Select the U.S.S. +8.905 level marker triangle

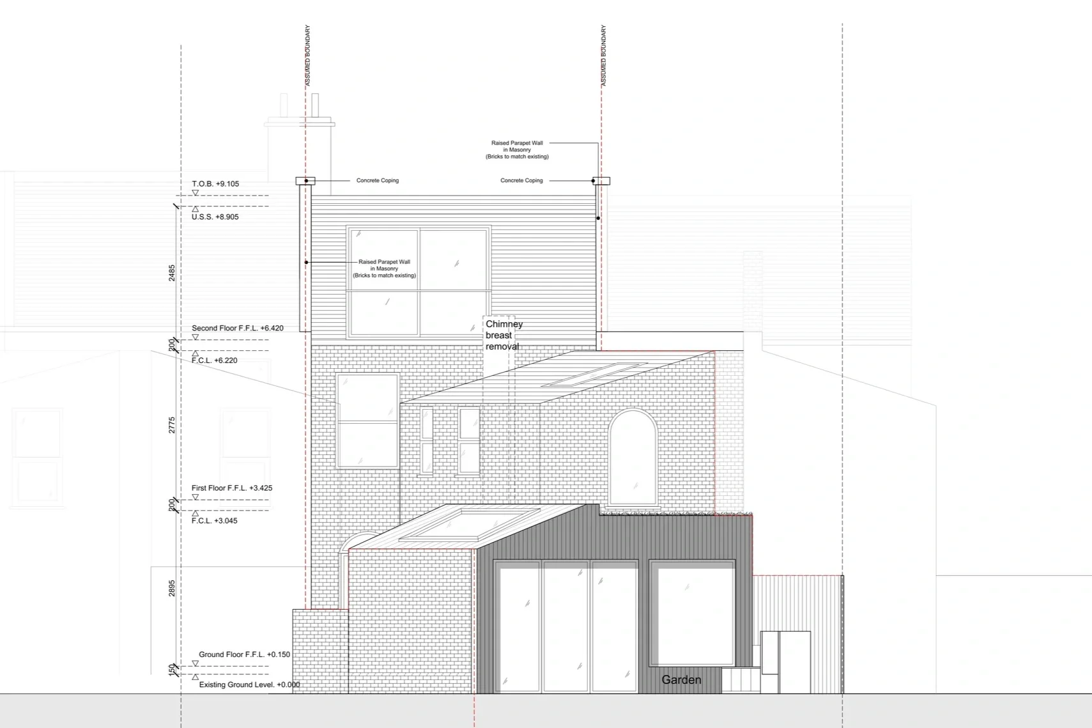pyautogui.click(x=196, y=208)
